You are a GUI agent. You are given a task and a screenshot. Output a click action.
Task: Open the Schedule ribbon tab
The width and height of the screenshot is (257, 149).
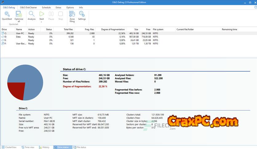tap(46, 7)
